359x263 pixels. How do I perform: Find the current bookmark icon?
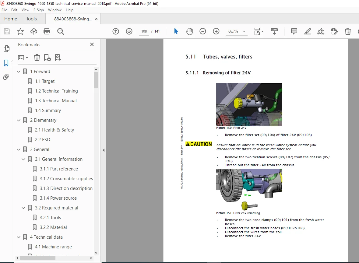click(58, 58)
